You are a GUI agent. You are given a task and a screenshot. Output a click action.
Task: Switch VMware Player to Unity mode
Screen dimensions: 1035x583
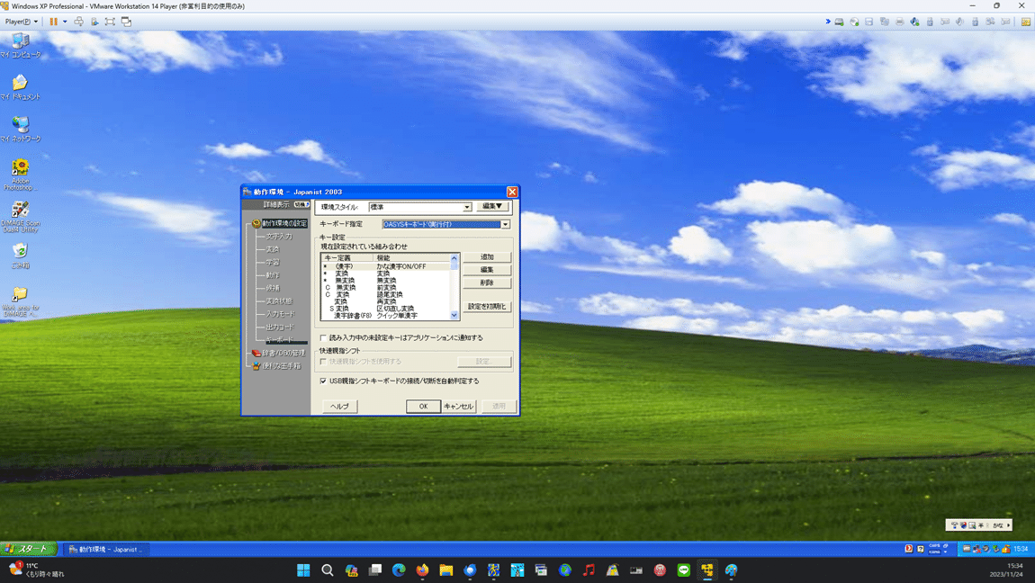[x=126, y=22]
